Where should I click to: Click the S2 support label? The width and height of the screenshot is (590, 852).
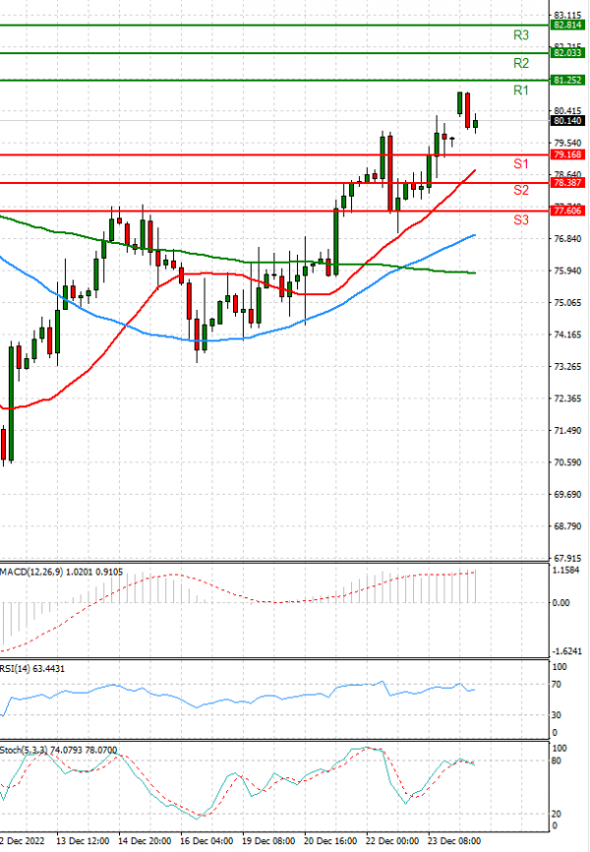click(x=520, y=190)
